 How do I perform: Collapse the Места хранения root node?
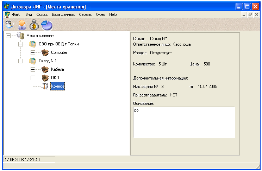[x=8, y=36]
